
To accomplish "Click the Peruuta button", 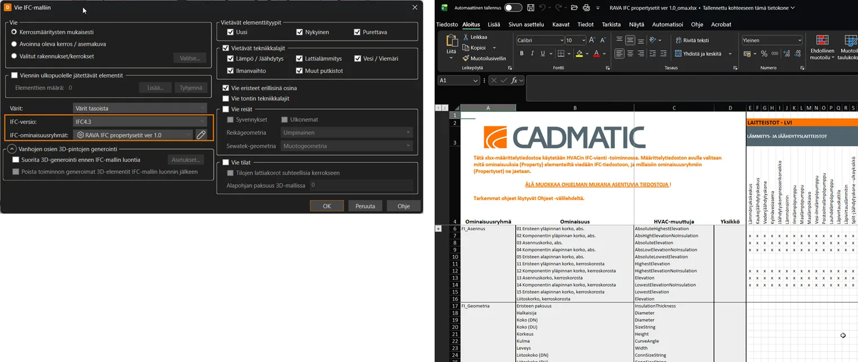I will (365, 206).
